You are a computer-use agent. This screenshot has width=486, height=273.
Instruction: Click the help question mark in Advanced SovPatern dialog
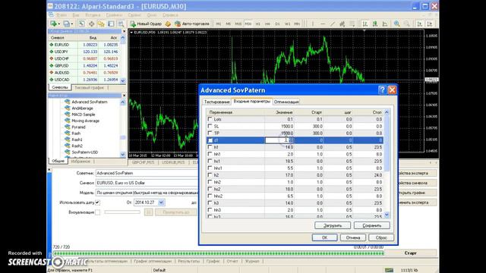point(382,89)
